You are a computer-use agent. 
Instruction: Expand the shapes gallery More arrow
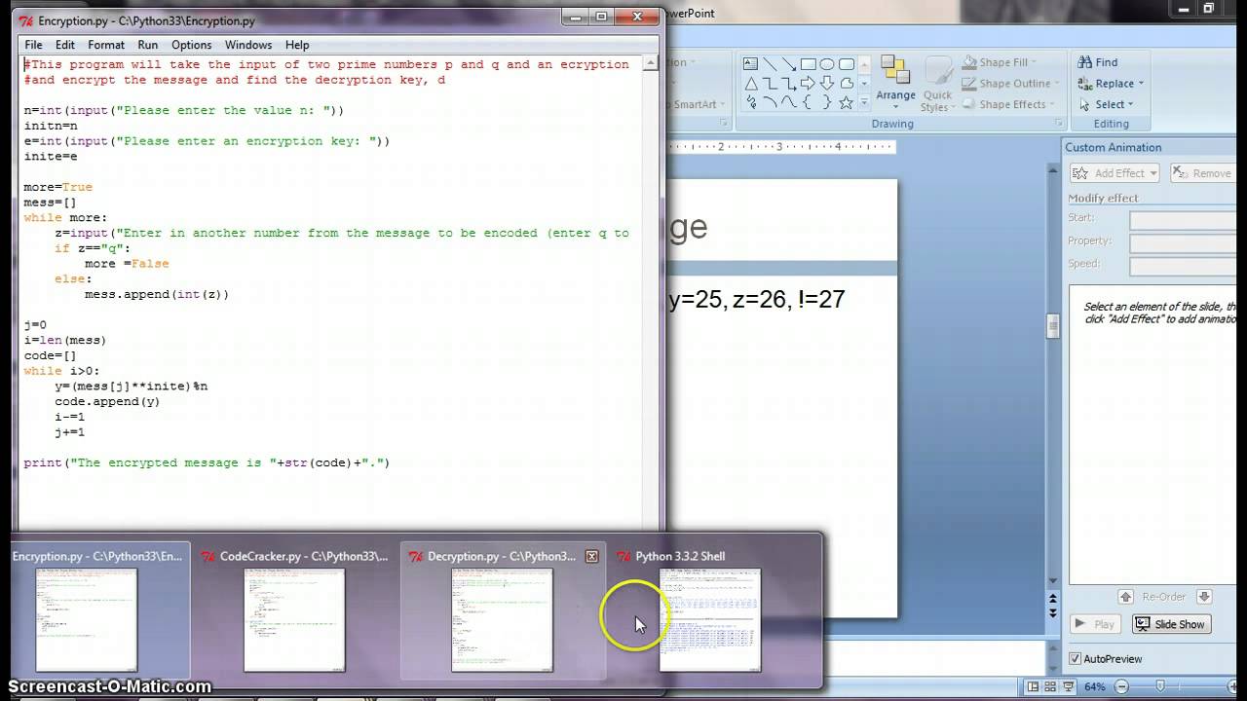point(865,103)
